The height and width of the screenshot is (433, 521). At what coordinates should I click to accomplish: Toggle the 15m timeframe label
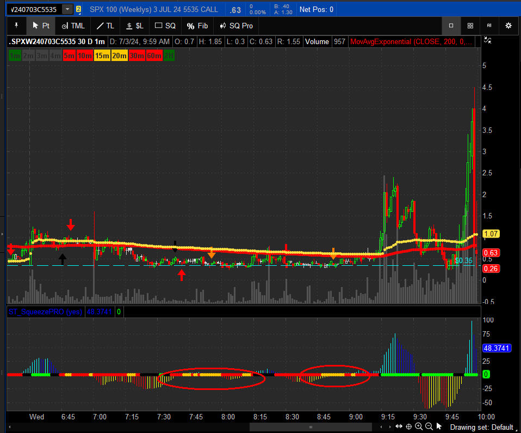102,55
